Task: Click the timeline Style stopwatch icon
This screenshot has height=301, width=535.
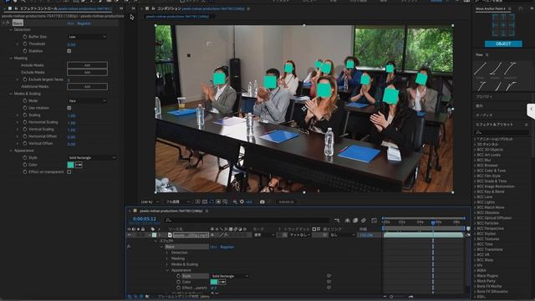Action: [178, 276]
